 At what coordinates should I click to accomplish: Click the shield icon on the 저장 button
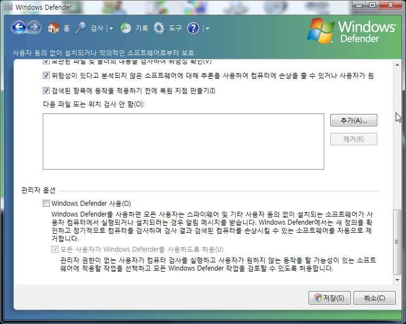pos(319,298)
